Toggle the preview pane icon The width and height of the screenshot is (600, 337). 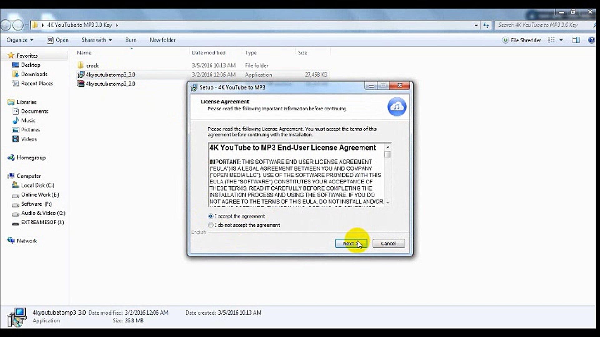point(576,40)
